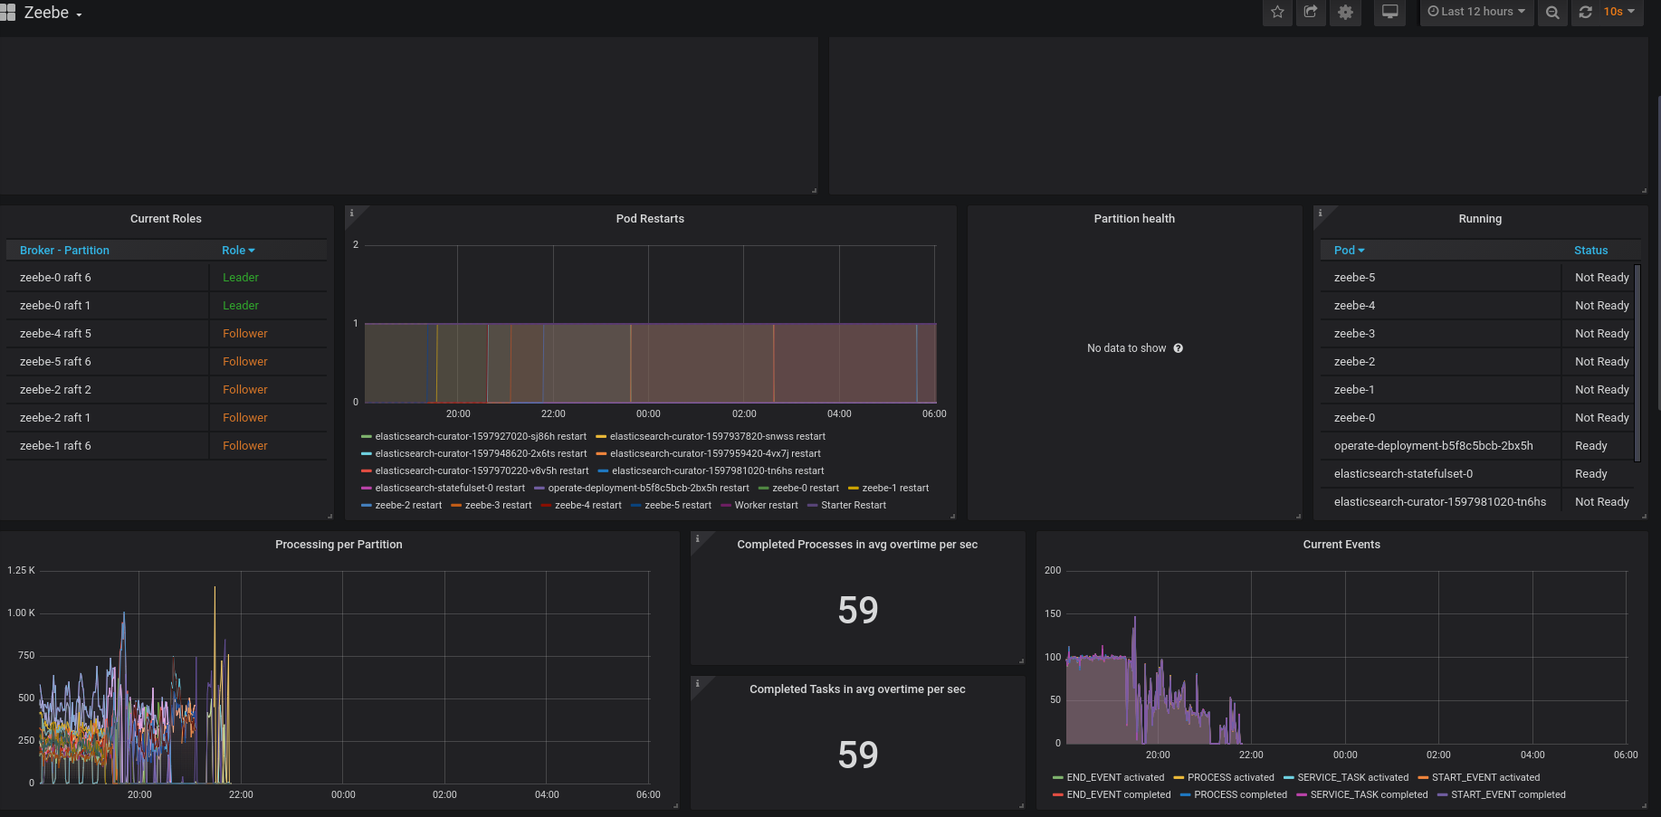The width and height of the screenshot is (1661, 817).
Task: Open the share dashboard icon
Action: [1311, 12]
